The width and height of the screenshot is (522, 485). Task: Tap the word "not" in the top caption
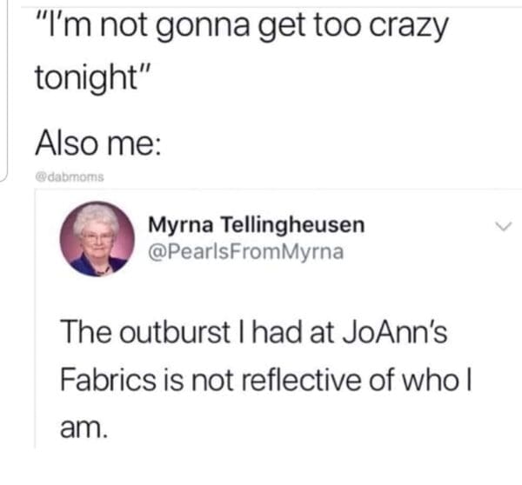pyautogui.click(x=124, y=25)
